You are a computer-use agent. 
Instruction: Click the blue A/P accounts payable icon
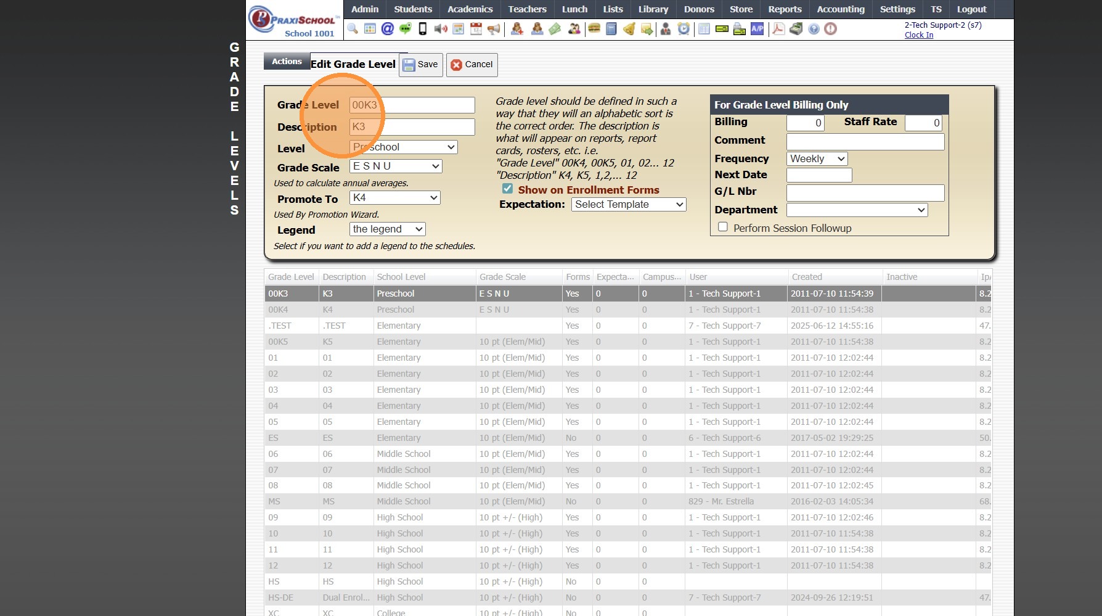[757, 29]
